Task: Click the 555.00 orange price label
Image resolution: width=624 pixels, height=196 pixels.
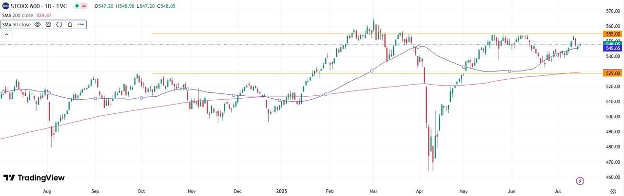Action: [612, 34]
